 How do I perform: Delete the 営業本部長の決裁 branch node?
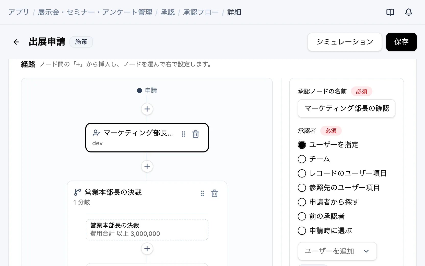point(215,193)
